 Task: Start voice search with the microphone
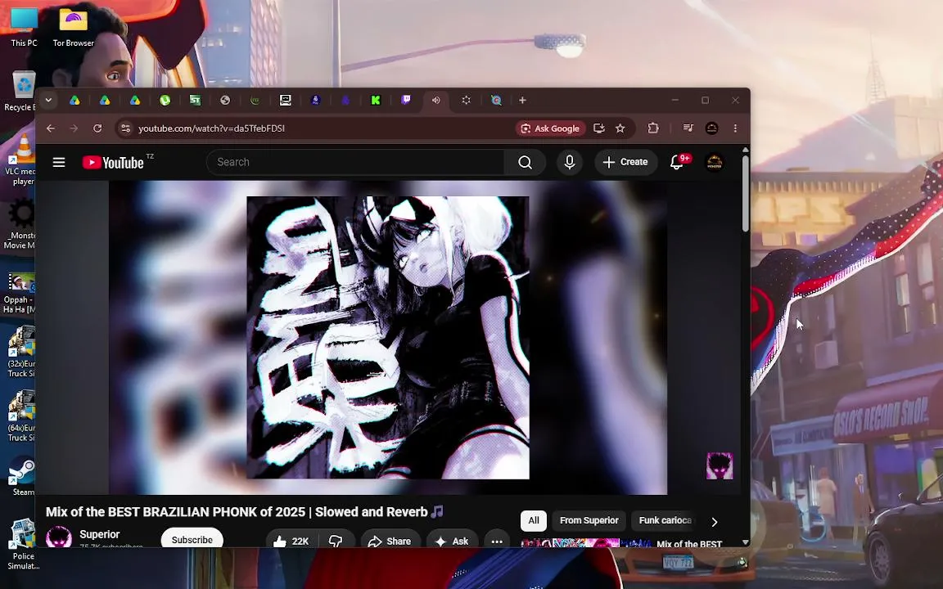coord(569,162)
